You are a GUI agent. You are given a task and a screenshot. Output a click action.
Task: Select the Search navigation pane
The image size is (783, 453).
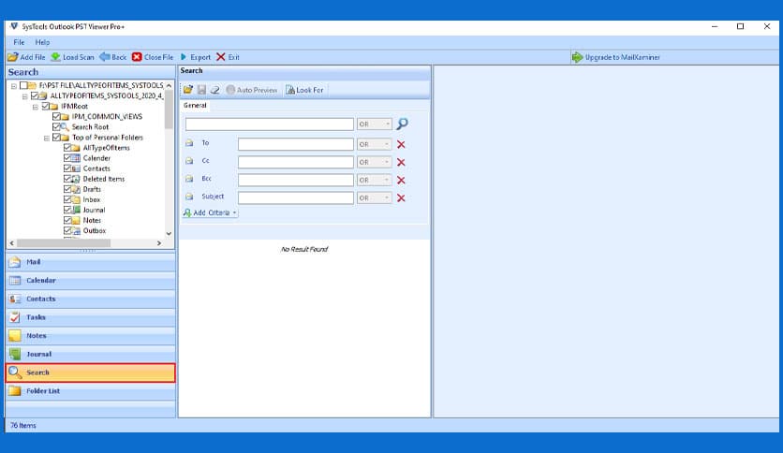[x=91, y=373]
